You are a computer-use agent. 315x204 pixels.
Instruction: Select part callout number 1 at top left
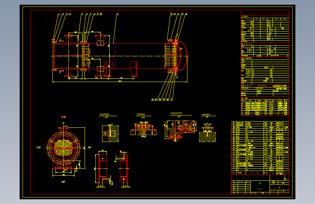pos(59,14)
